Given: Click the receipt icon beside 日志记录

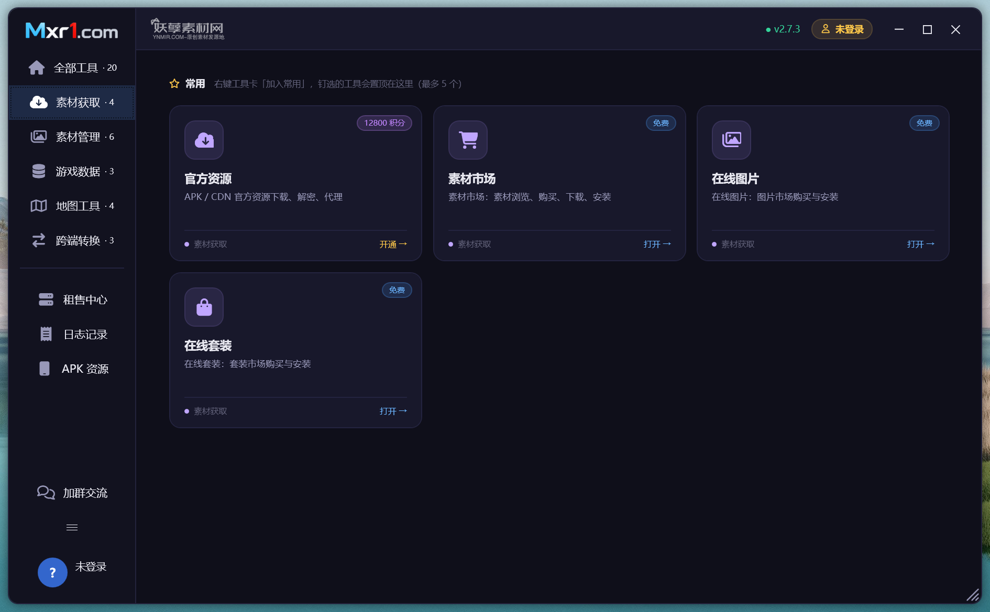Looking at the screenshot, I should [x=46, y=334].
